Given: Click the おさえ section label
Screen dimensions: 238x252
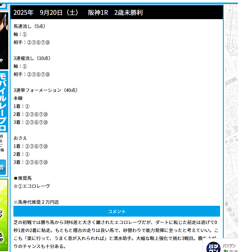Looking at the screenshot, I should [20, 138].
